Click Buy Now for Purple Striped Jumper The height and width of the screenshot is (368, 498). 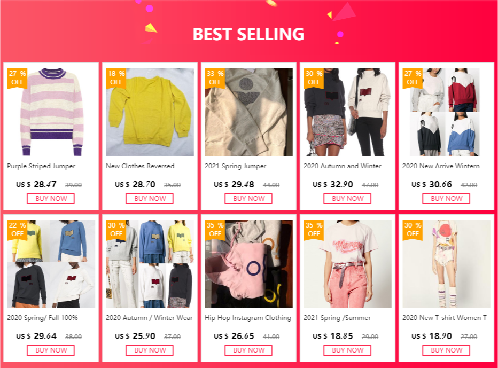click(x=51, y=199)
